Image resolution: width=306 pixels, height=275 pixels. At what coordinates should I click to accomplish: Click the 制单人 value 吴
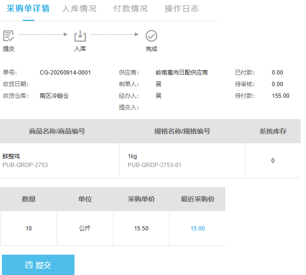[159, 84]
